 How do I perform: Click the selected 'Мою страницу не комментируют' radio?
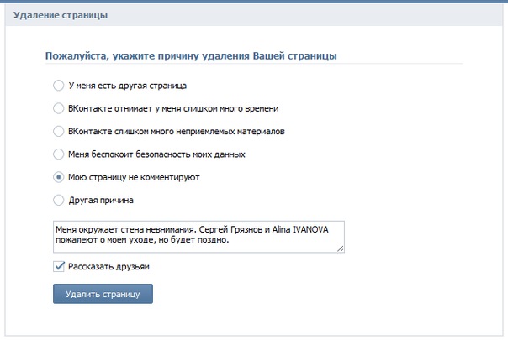click(x=58, y=177)
